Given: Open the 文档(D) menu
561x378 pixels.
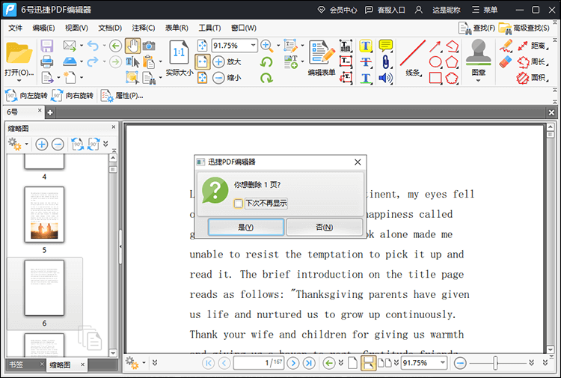Looking at the screenshot, I should pyautogui.click(x=110, y=28).
